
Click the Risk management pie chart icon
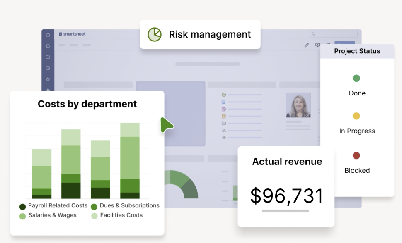click(155, 35)
